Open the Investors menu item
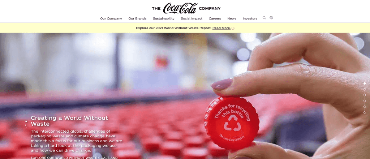This screenshot has height=159, width=370. click(250, 18)
